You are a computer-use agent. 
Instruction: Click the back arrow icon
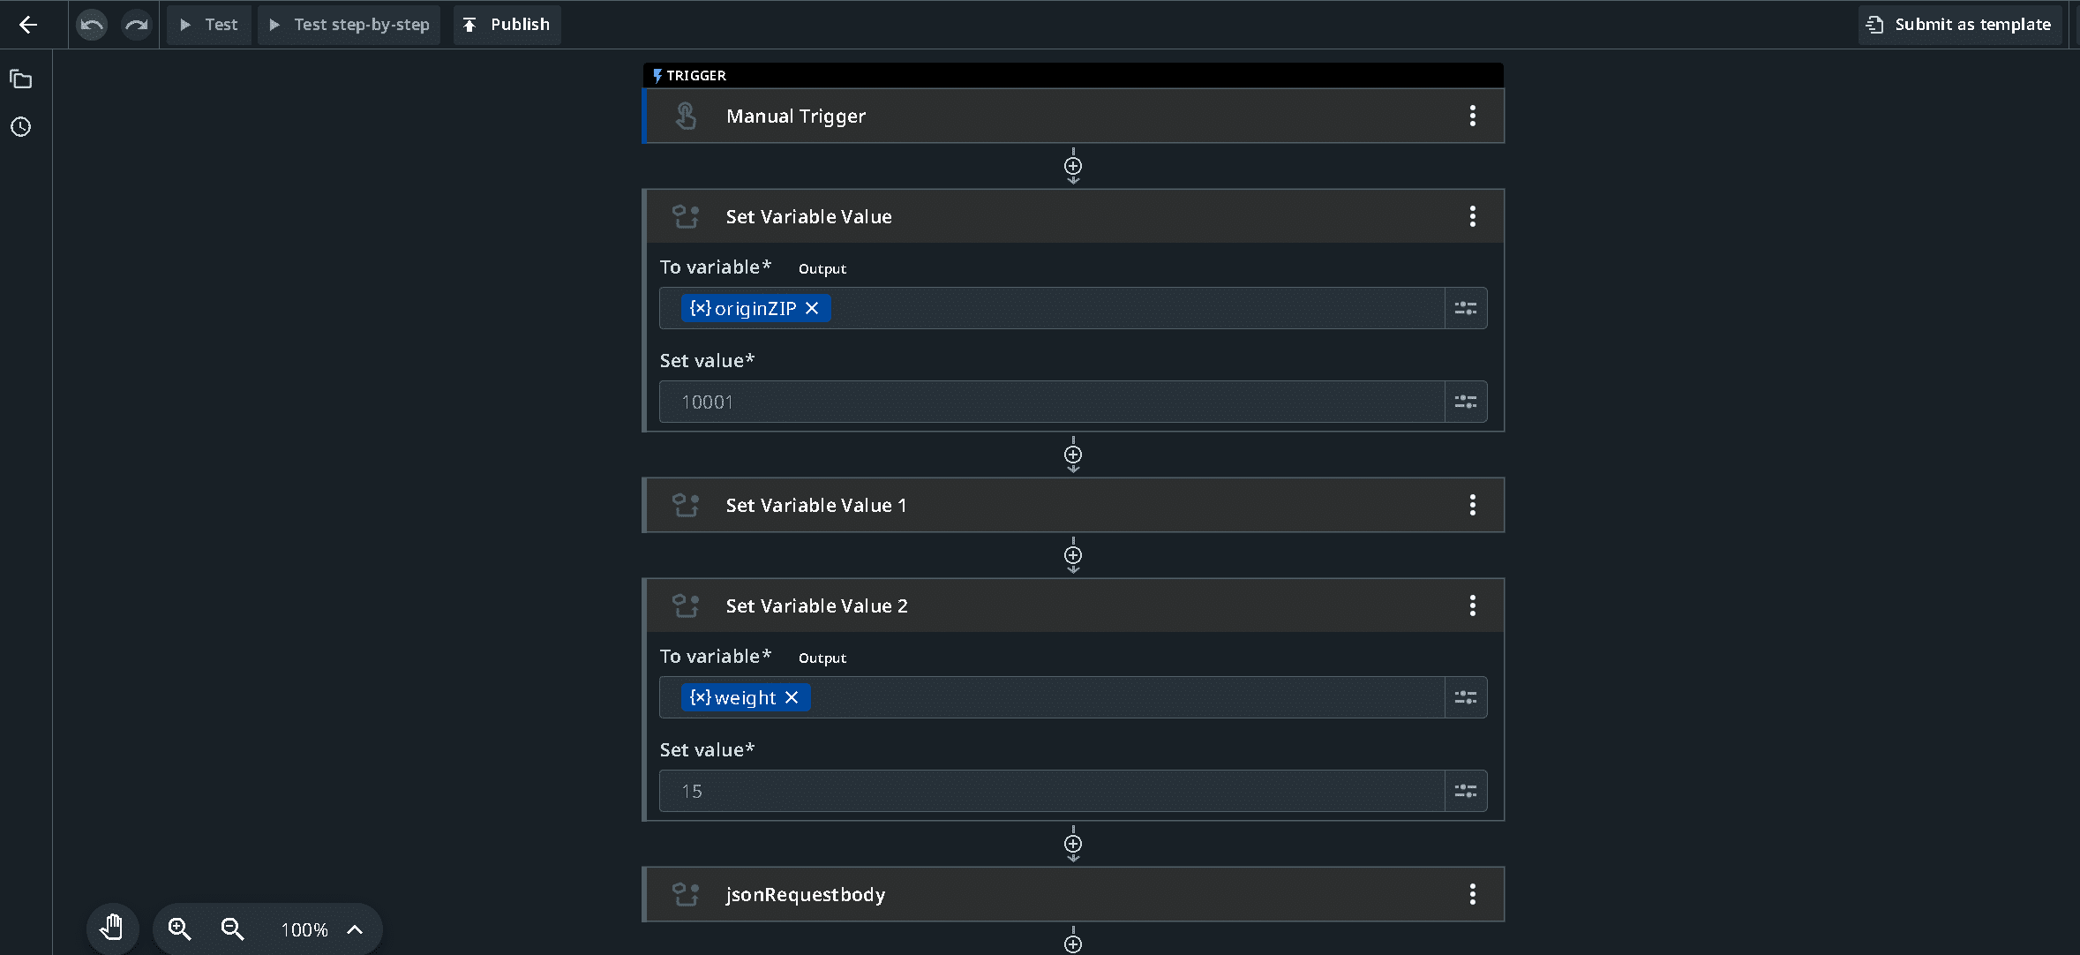(x=28, y=25)
